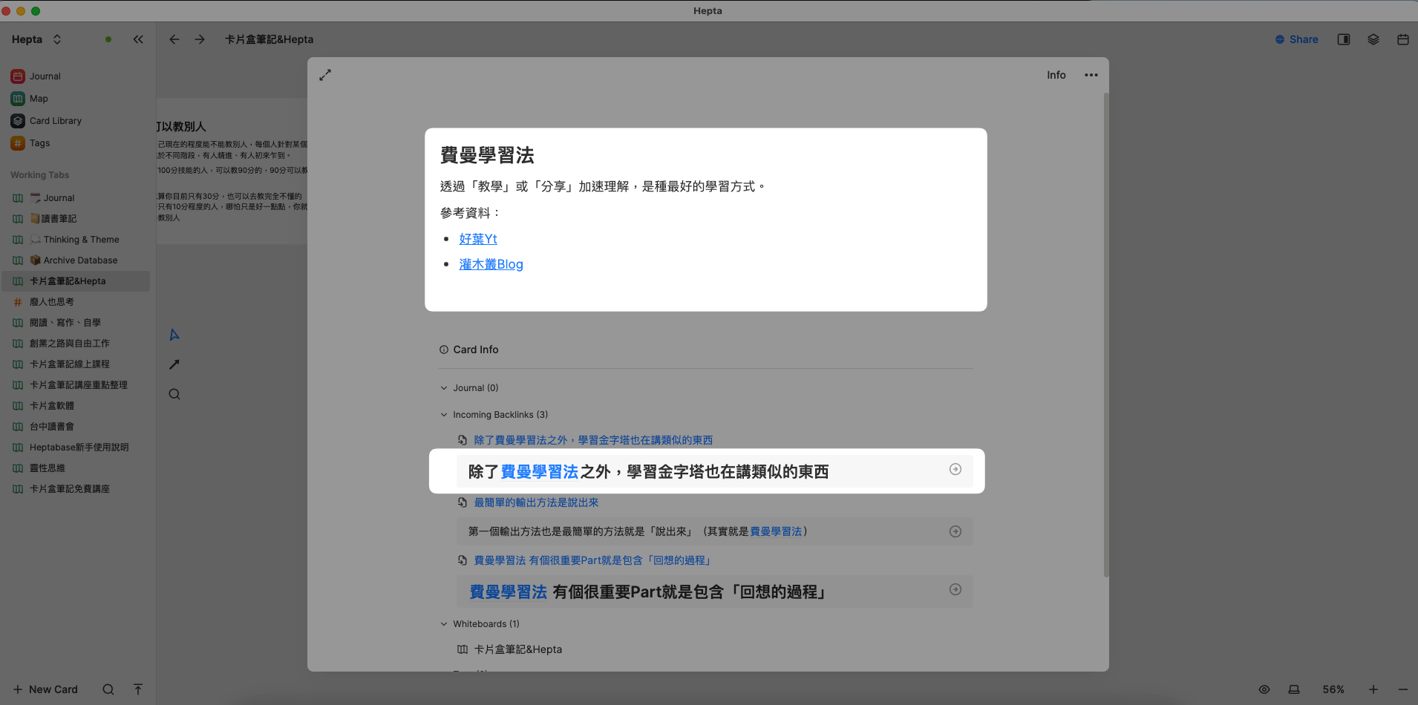This screenshot has height=705, width=1418.
Task: Collapse the Incoming Backlinks section
Action: click(443, 414)
